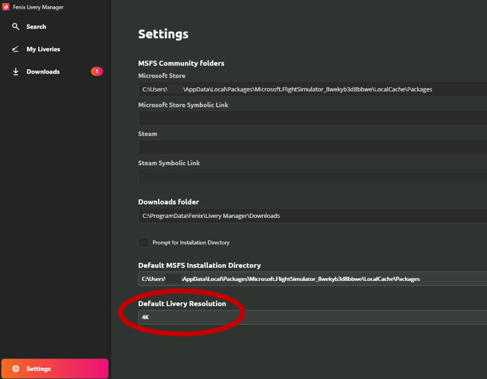Click the Microsoft Store Symbolic Link field
Viewport: 487px width, 379px height.
point(312,118)
